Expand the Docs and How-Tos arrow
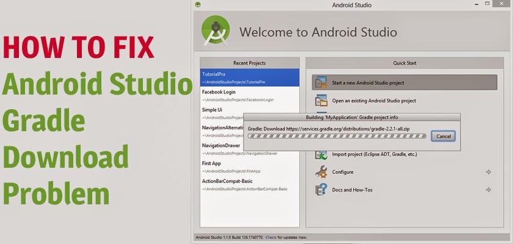This screenshot has width=513, height=244. 489,190
